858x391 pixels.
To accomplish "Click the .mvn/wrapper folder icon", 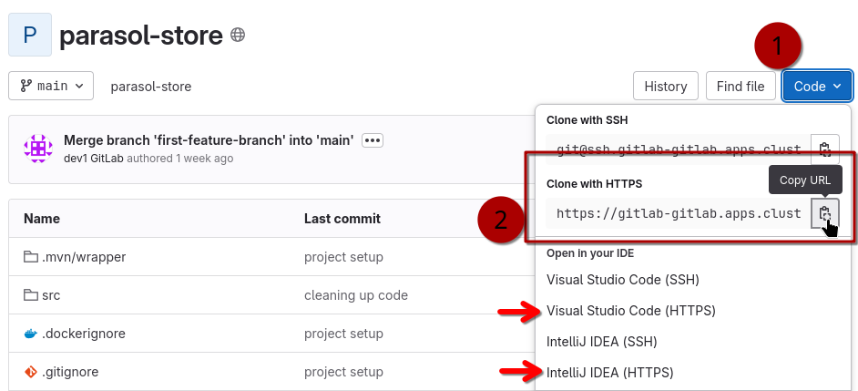I will pos(31,257).
